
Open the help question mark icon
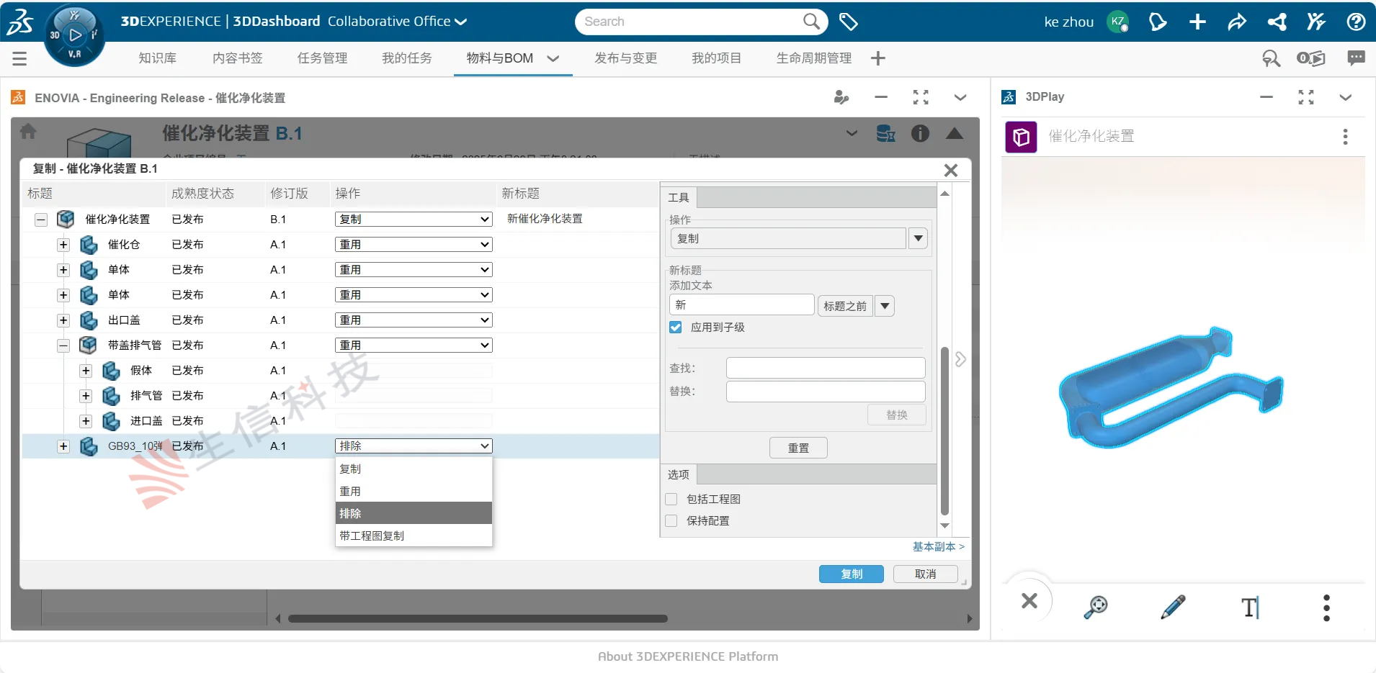point(1356,22)
